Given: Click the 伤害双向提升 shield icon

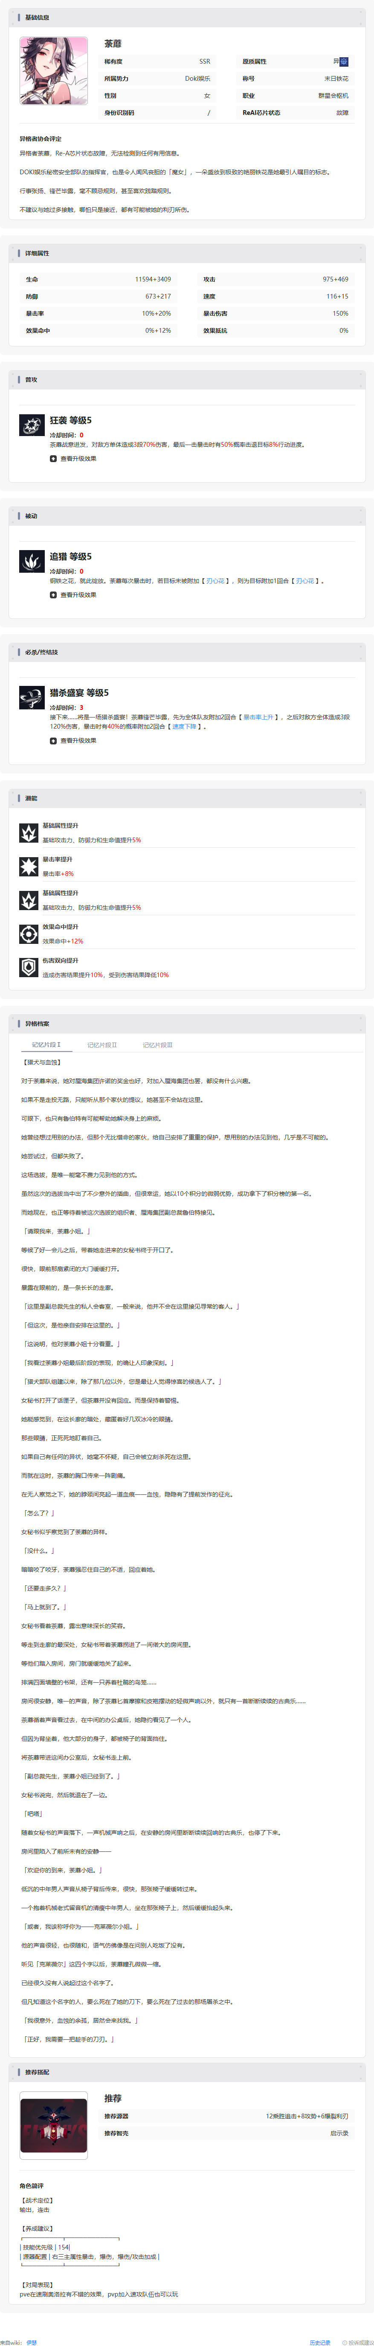Looking at the screenshot, I should [x=29, y=967].
